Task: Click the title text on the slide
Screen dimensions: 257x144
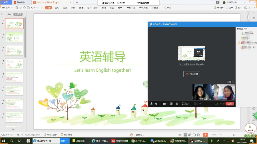Action: pyautogui.click(x=103, y=56)
